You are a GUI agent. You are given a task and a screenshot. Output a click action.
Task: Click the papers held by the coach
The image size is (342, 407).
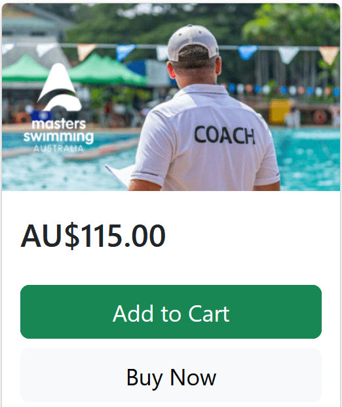click(x=119, y=174)
